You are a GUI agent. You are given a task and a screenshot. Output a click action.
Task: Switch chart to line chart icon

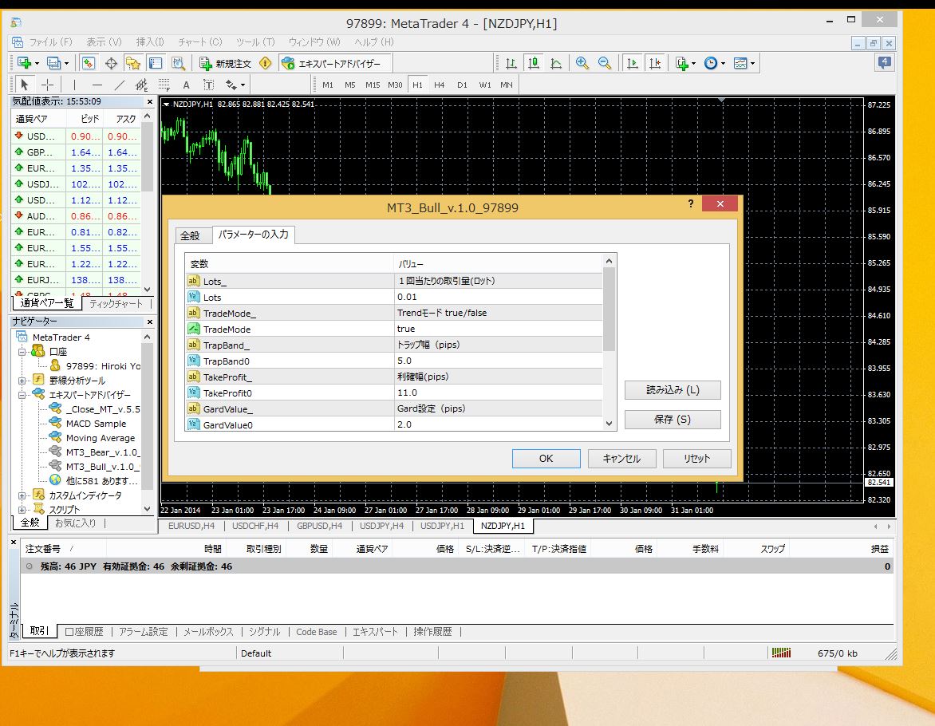[556, 63]
